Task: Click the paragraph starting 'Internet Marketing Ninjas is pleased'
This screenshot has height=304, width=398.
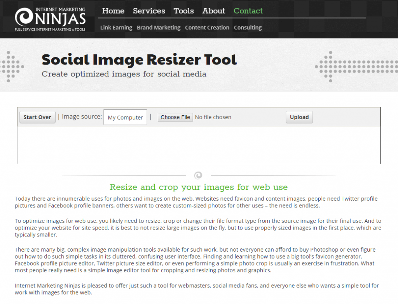Action: click(x=197, y=289)
